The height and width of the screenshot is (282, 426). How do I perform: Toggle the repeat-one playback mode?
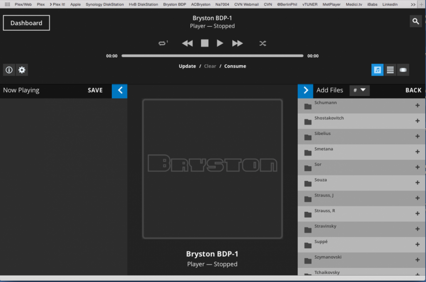[163, 43]
